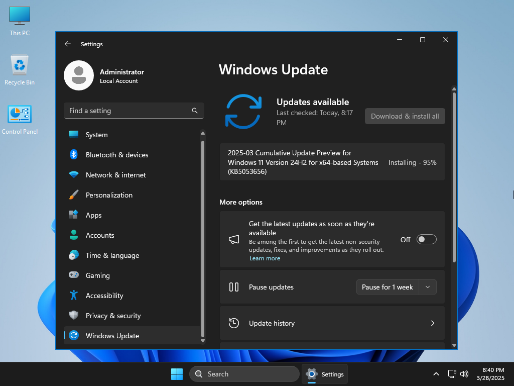Click the network tray icon
The image size is (514, 386).
(452, 374)
